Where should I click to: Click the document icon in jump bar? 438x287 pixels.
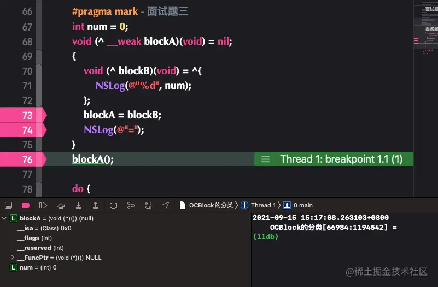(183, 205)
